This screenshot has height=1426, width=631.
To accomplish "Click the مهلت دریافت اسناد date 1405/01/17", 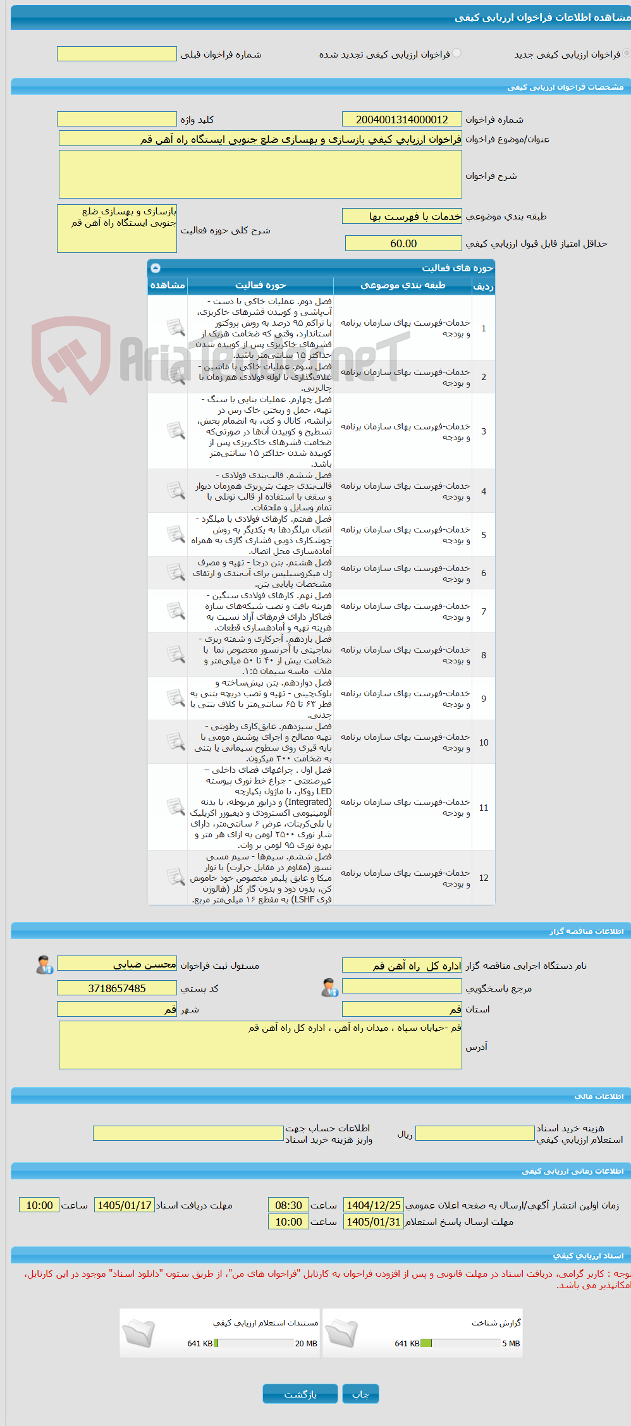I will (x=125, y=1205).
